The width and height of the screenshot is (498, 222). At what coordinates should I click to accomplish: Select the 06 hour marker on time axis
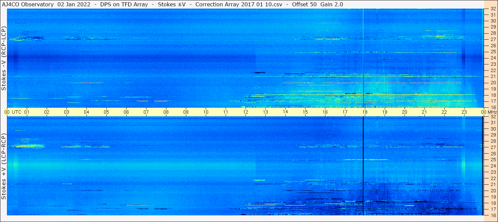(x=126, y=112)
